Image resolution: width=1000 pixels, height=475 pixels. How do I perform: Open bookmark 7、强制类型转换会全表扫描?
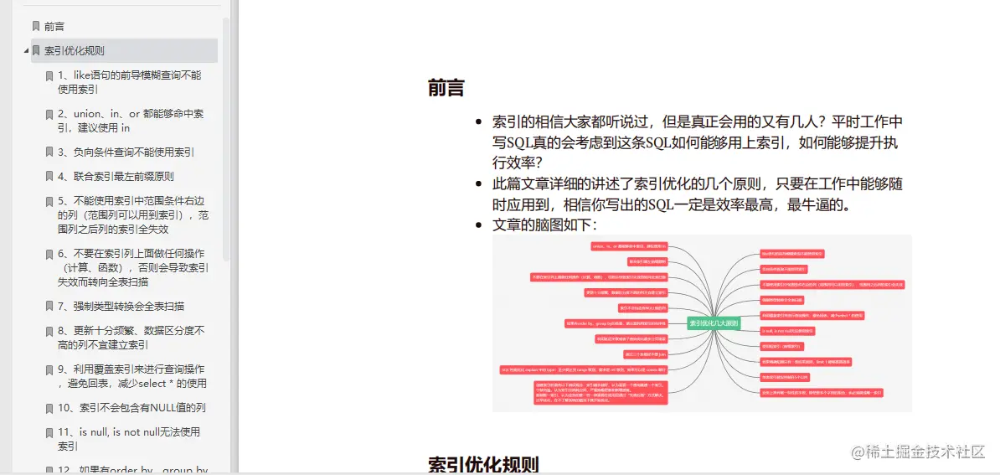click(x=121, y=306)
